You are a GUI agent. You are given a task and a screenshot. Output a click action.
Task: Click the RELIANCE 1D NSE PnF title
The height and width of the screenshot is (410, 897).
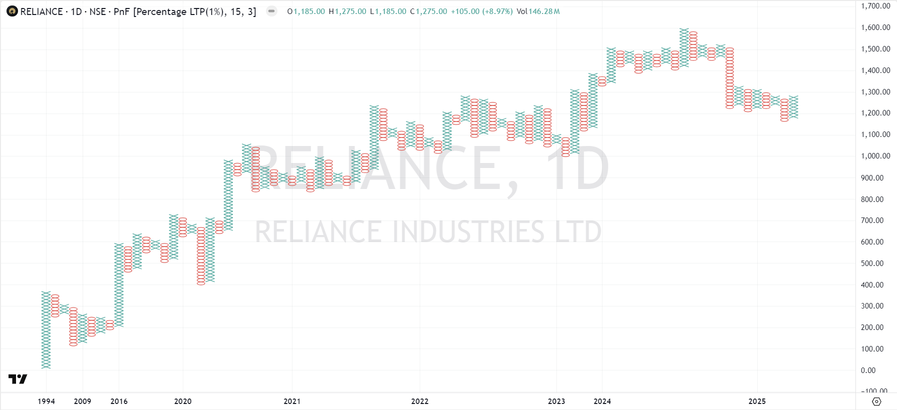coord(138,11)
